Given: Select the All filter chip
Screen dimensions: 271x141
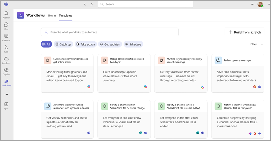Looking at the screenshot, I should [46, 44].
